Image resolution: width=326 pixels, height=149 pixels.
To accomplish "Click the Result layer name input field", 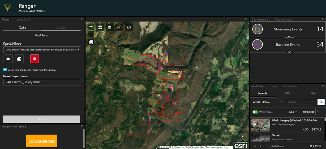I will click(42, 82).
